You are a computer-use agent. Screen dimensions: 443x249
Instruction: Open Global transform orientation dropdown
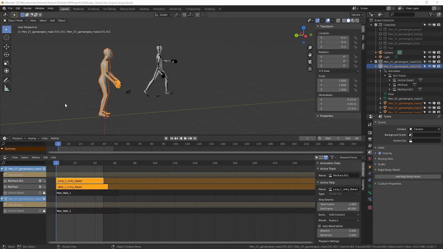163,15
